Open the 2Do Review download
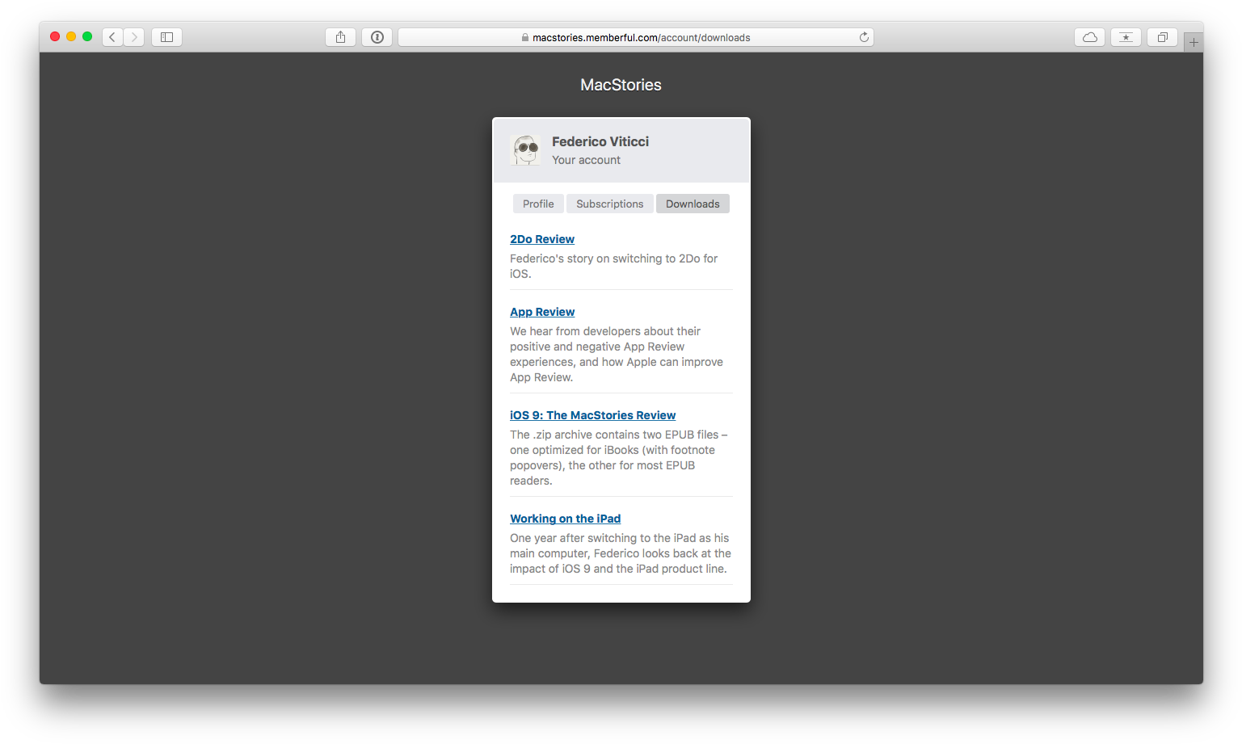Screen dimensions: 1242x744 542,239
